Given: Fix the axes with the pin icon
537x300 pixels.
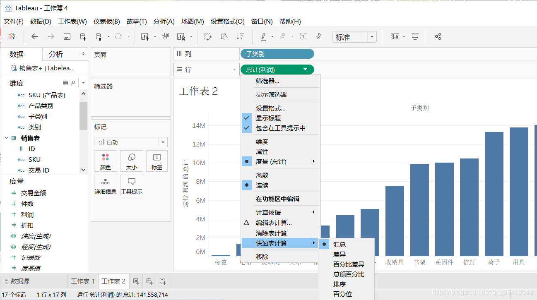Looking at the screenshot, I should tap(318, 36).
